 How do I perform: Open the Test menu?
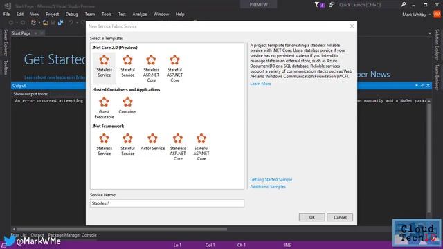tap(122, 14)
